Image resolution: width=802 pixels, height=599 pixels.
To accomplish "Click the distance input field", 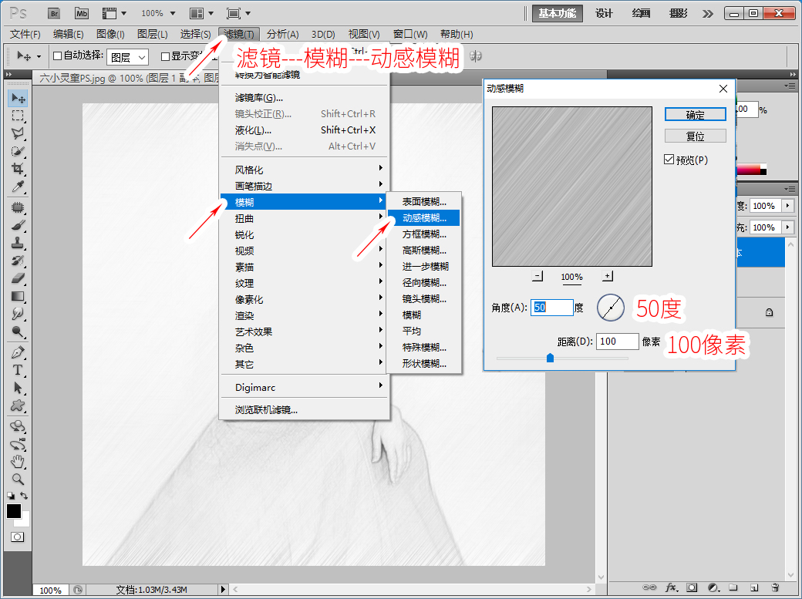I will click(x=618, y=342).
